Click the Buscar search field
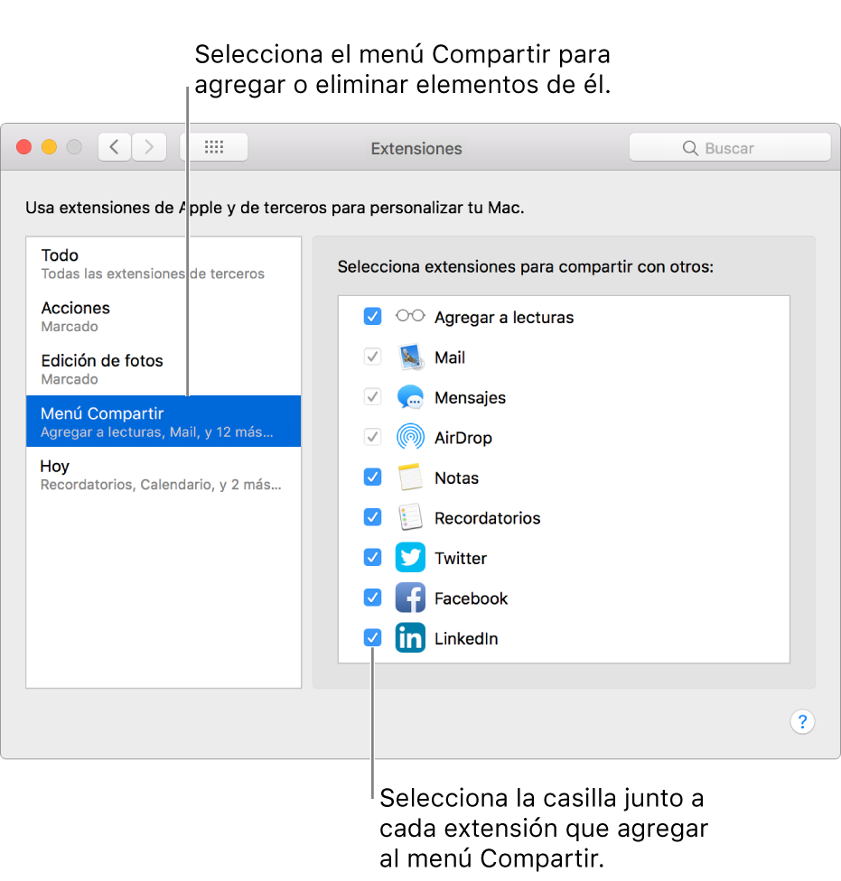Viewport: 841px width, 881px height. (x=729, y=146)
